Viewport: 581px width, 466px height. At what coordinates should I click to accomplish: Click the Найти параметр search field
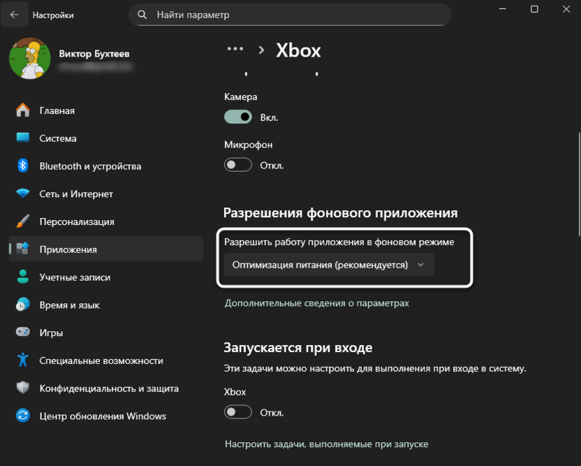click(x=288, y=14)
